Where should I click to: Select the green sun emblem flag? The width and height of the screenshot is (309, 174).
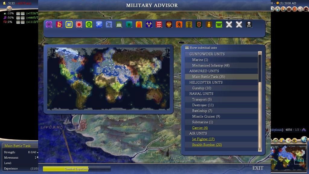point(89,24)
